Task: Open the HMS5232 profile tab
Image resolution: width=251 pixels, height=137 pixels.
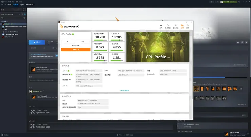Action: [x=30, y=5]
